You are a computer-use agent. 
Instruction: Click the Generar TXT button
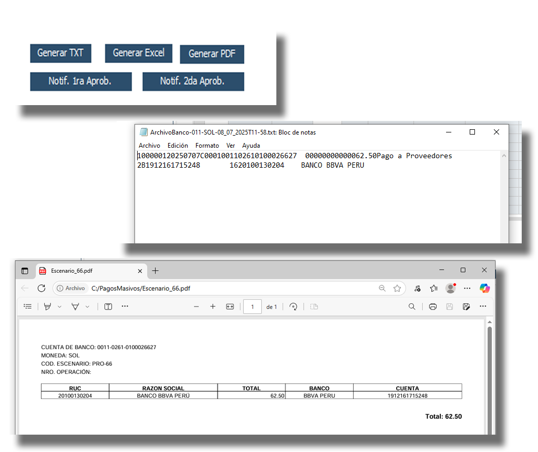pyautogui.click(x=60, y=53)
